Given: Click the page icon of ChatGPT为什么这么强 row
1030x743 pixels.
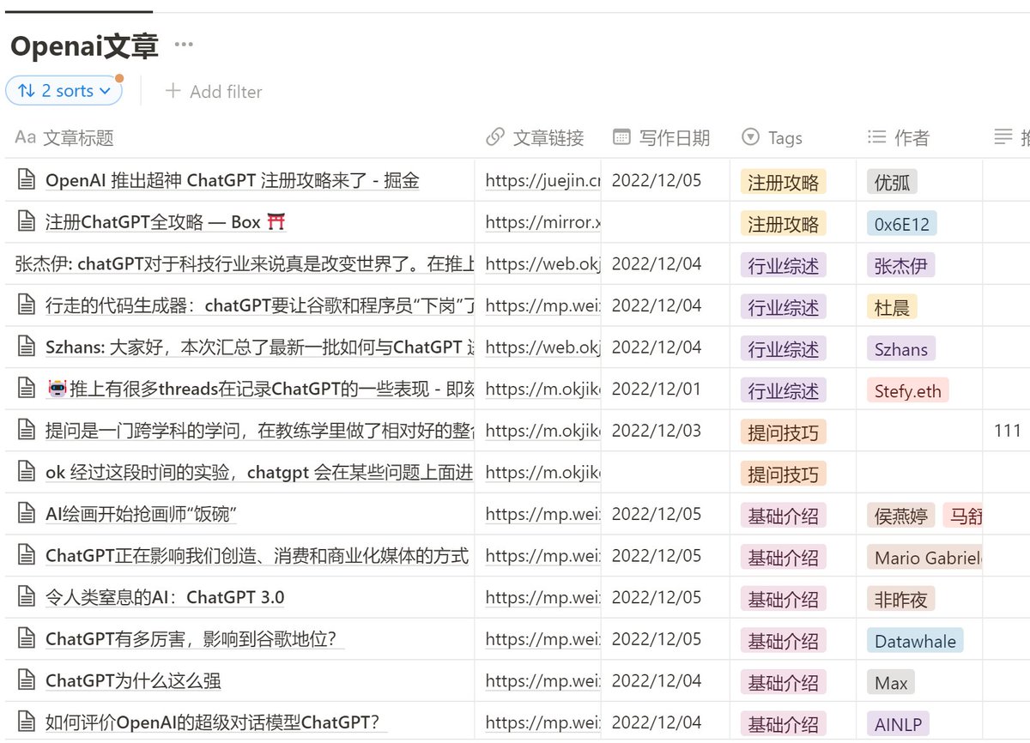Looking at the screenshot, I should (x=27, y=680).
